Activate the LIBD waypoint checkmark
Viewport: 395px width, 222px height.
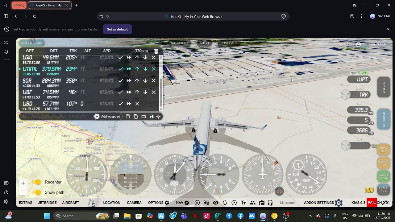pos(121,104)
